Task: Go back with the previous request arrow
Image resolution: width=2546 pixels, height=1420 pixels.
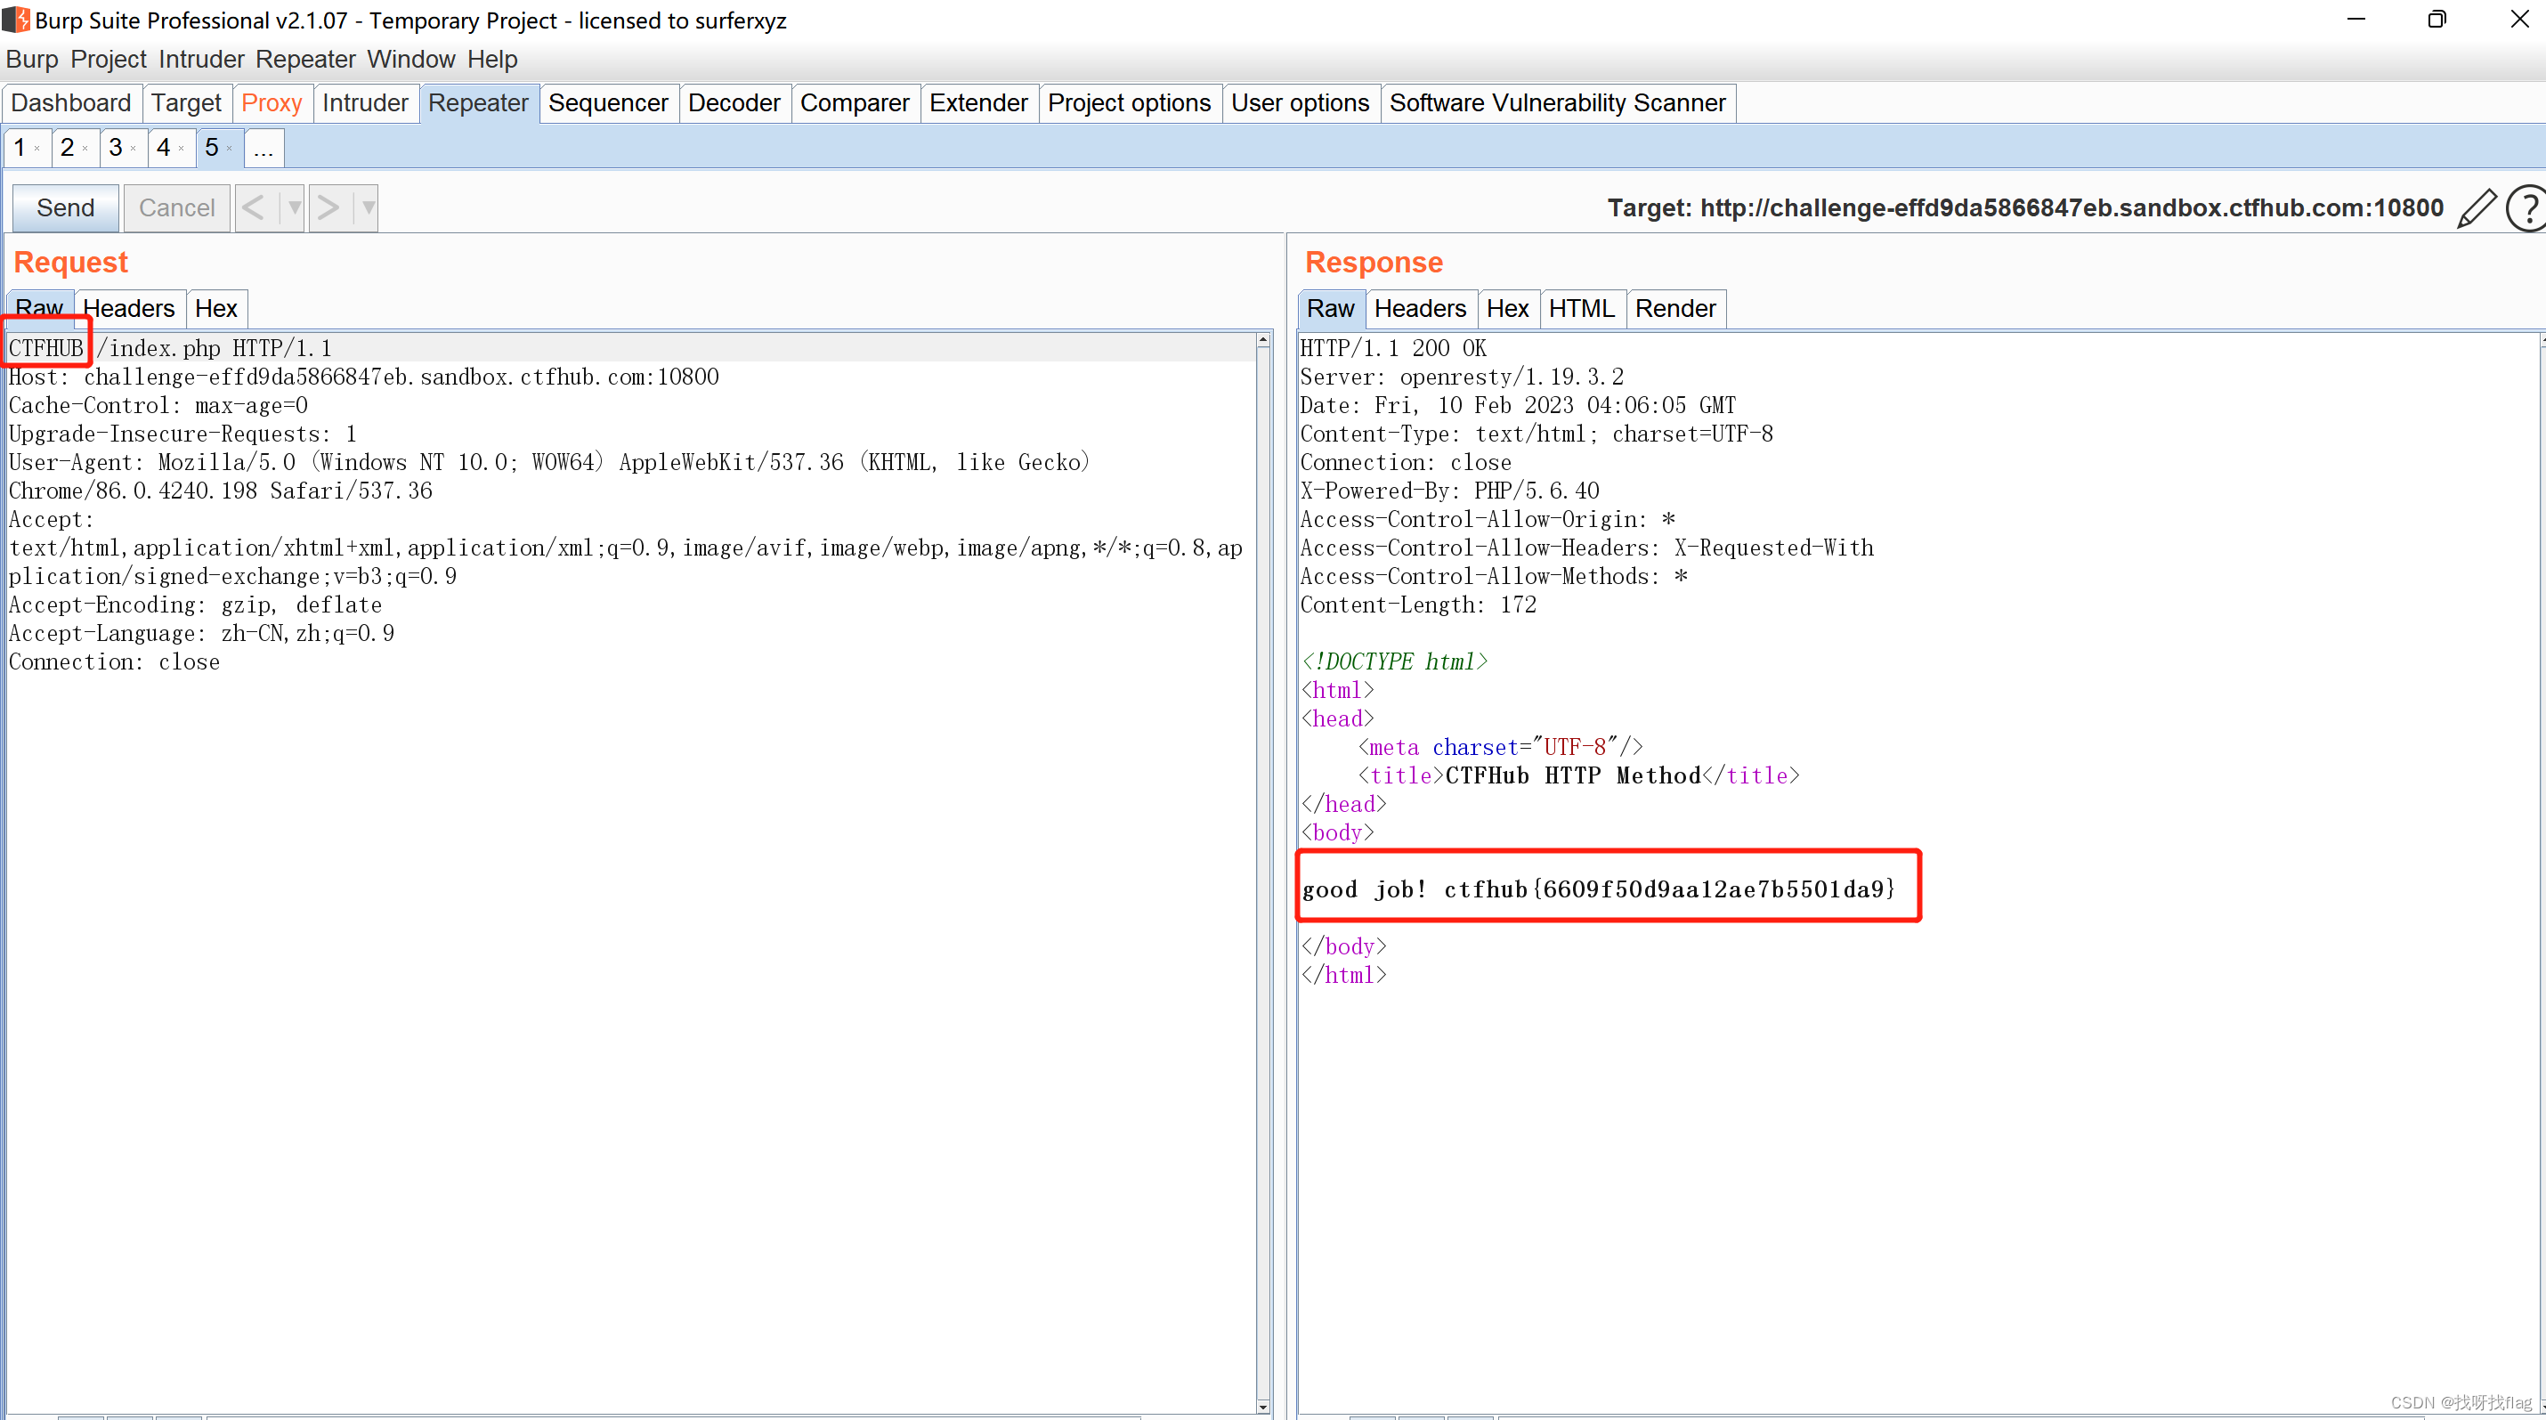Action: click(x=254, y=207)
